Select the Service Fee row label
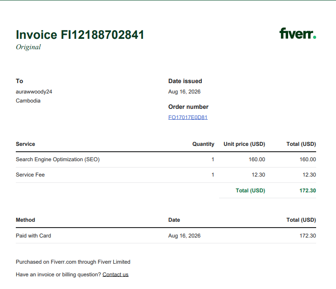The height and width of the screenshot is (289, 336). coord(30,175)
